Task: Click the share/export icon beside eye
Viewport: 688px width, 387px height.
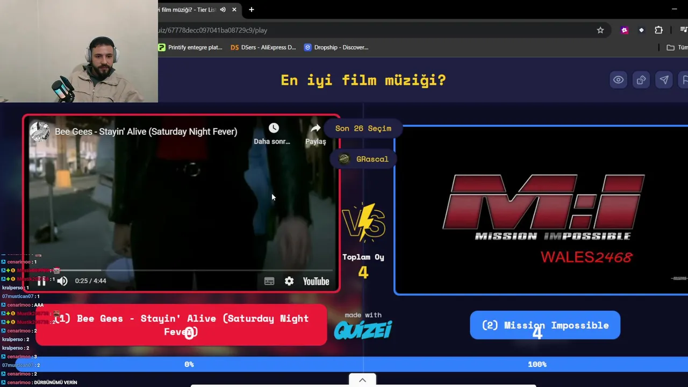Action: 641,80
